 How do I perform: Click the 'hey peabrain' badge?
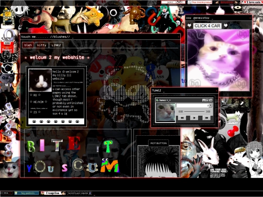(x=26, y=193)
